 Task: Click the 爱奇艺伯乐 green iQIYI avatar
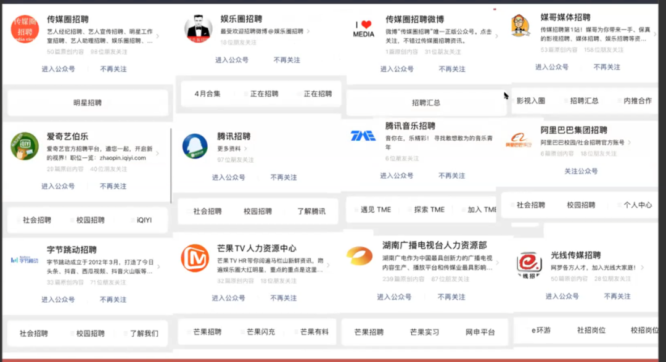[25, 146]
